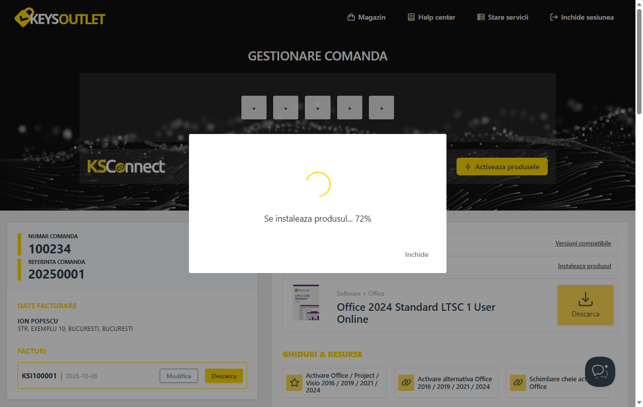Click the product title Office 2024 Standard LTSC
643x407 pixels.
416,313
